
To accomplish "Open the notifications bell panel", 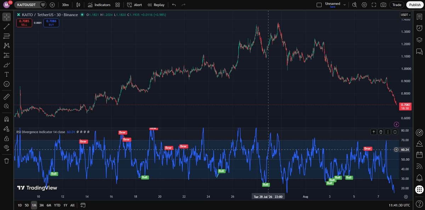I will point(419,177).
